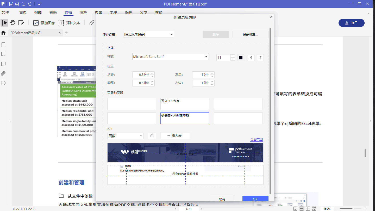Open the 保存设置 preset dropdown

[148, 34]
